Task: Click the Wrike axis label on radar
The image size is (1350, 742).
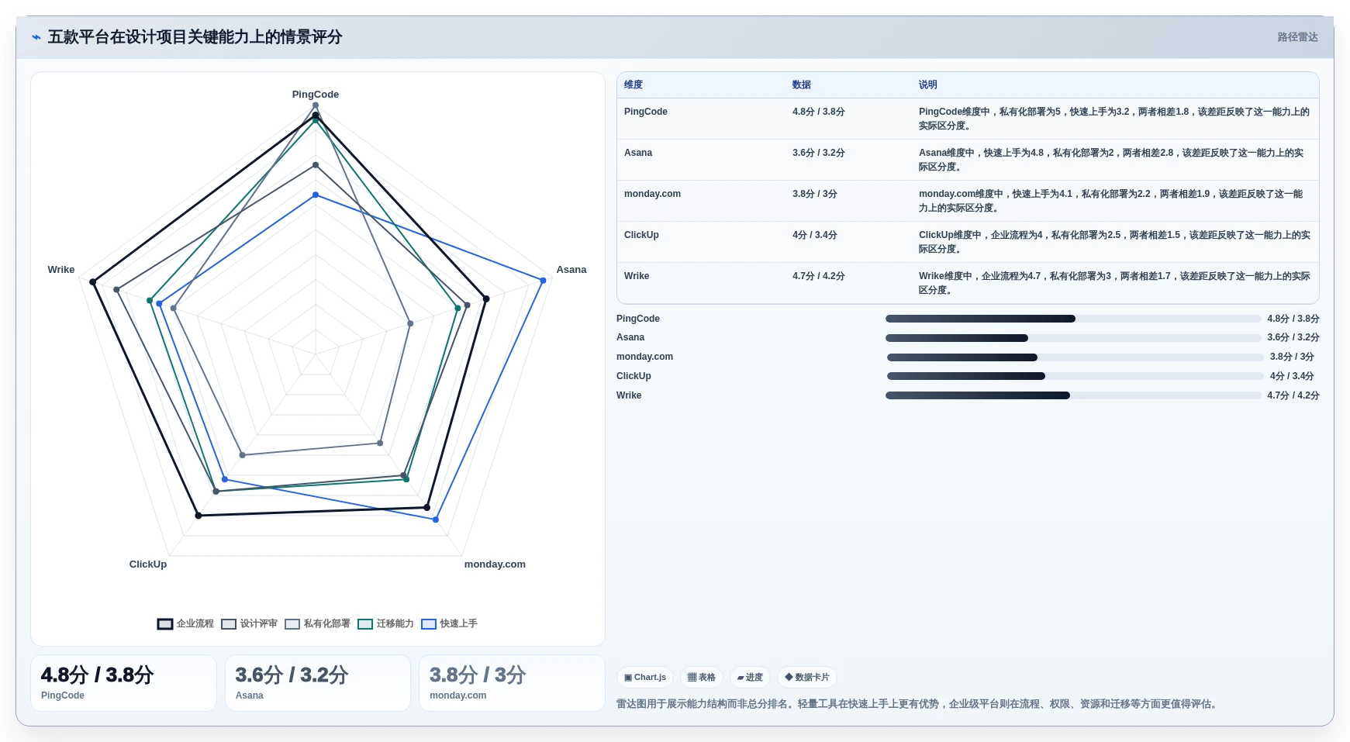Action: [61, 270]
